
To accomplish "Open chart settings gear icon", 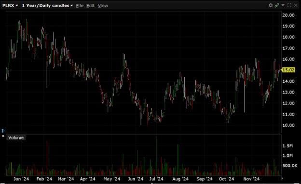I will (x=271, y=5).
